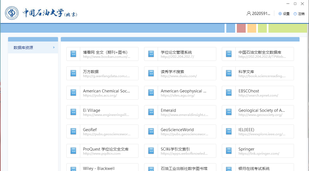Click the 注销 logout power icon
The width and height of the screenshot is (309, 171).
(x=295, y=14)
